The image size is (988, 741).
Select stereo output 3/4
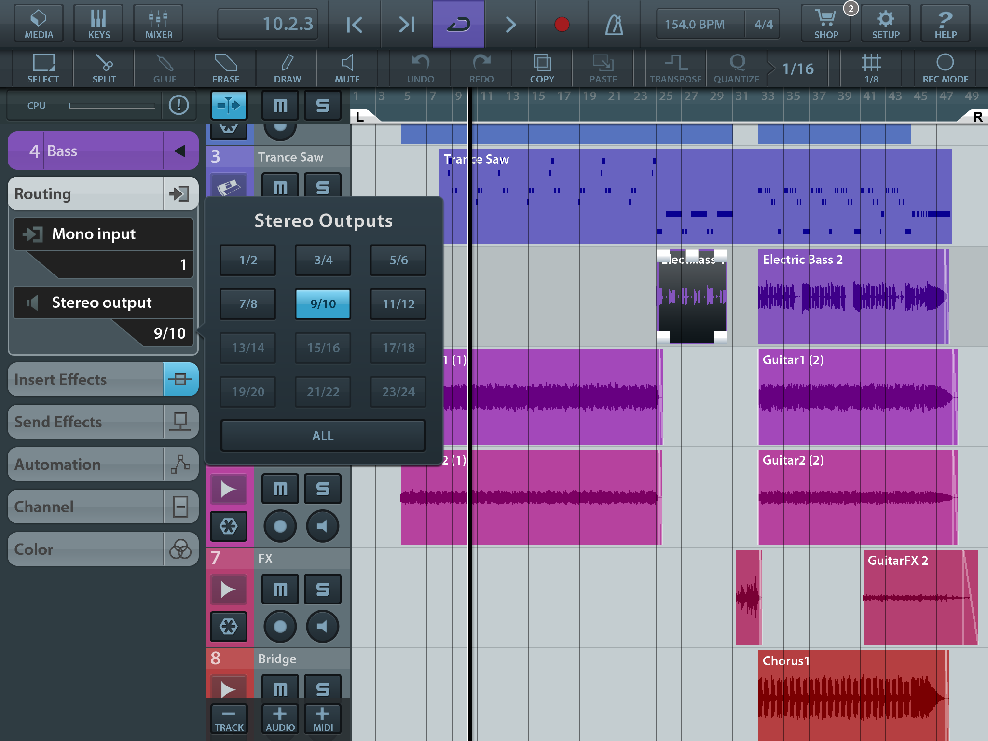tap(323, 261)
